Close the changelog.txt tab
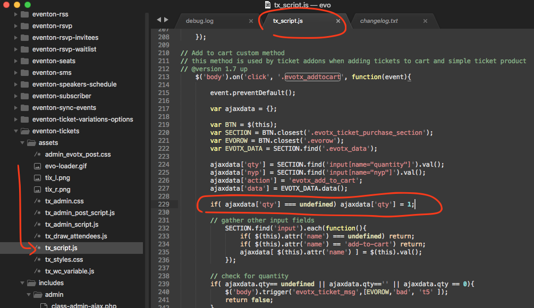This screenshot has height=308, width=534. pos(425,21)
